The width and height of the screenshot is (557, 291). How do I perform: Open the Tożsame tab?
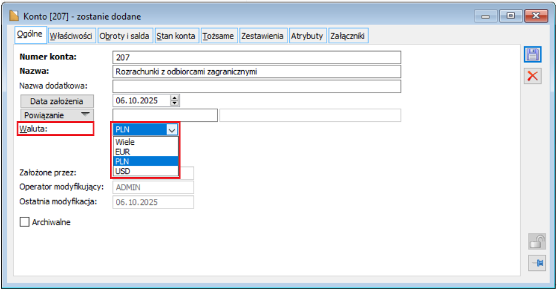(219, 36)
